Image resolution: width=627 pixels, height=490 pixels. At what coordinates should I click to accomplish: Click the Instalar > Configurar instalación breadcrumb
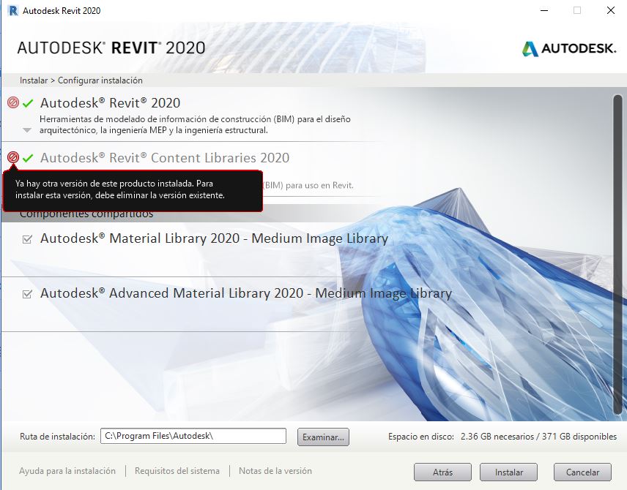(81, 80)
